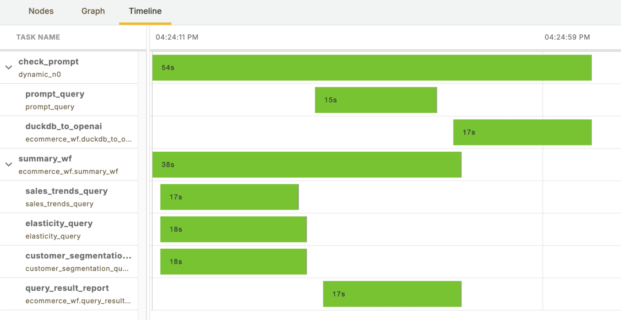Screen dimensions: 621x320
Task: Select the sales_trends_query 17s bar
Action: pos(229,197)
